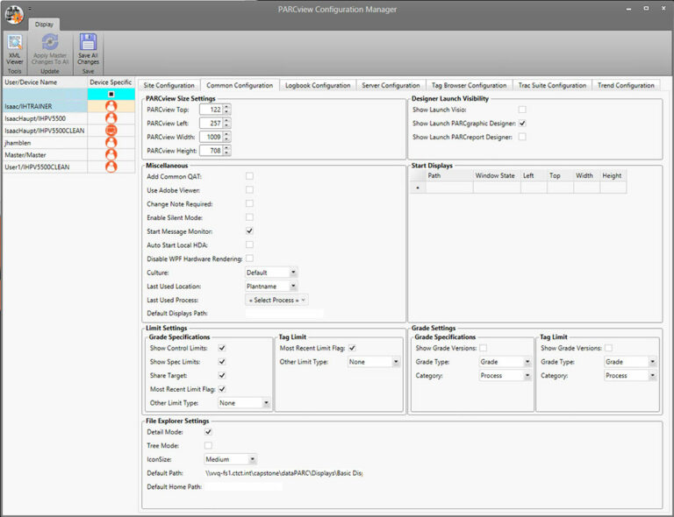Viewport: 674px width, 517px height.
Task: Enable the Use Adobe Viewer checkbox
Action: pos(249,189)
